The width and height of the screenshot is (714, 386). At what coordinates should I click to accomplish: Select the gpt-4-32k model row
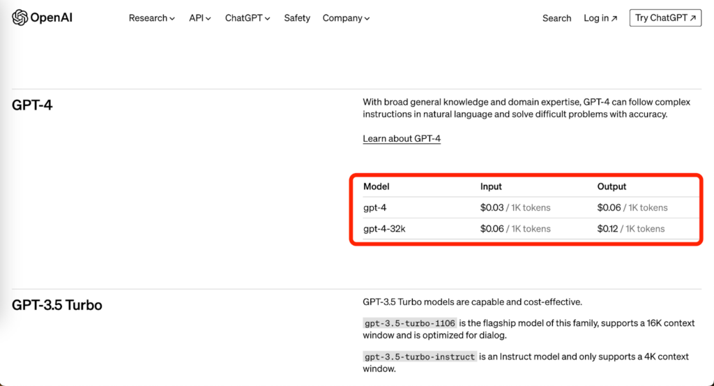click(x=531, y=229)
